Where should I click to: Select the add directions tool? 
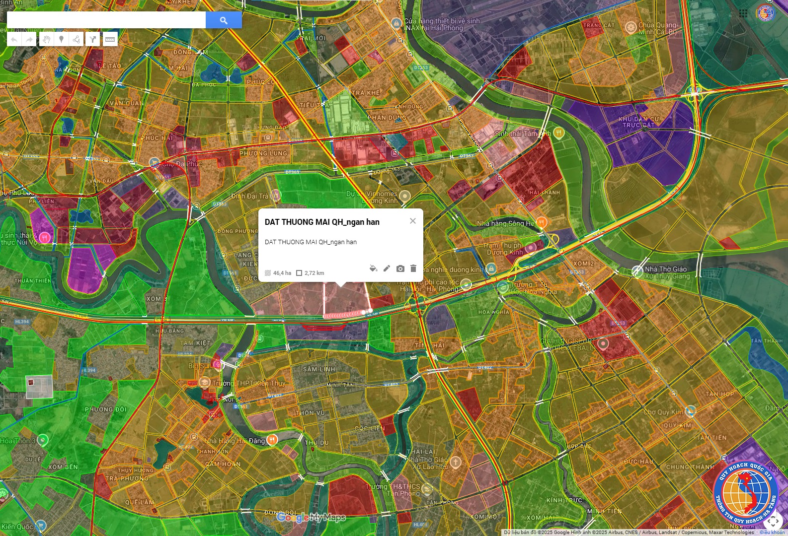(x=92, y=40)
